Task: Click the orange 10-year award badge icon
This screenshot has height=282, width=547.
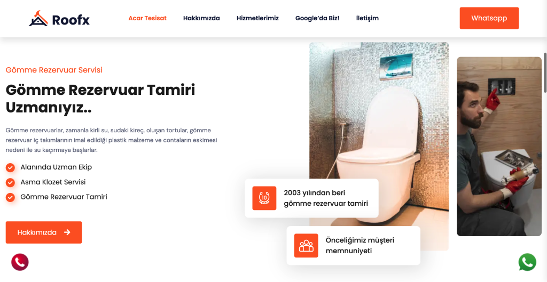Action: click(264, 198)
